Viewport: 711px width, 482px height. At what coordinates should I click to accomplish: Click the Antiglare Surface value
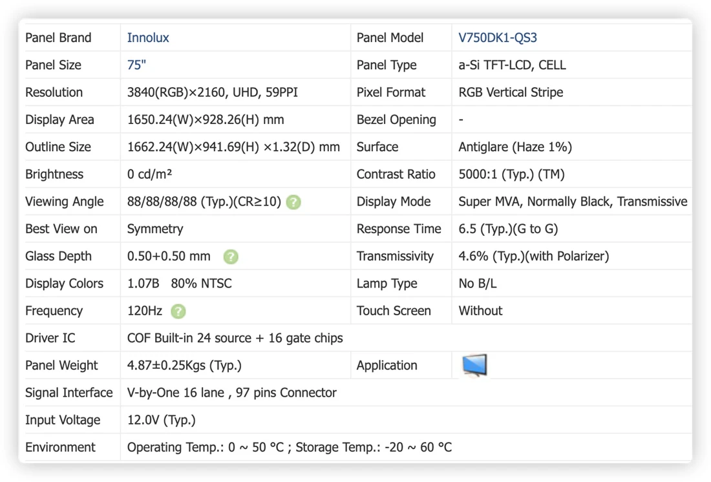(x=515, y=147)
